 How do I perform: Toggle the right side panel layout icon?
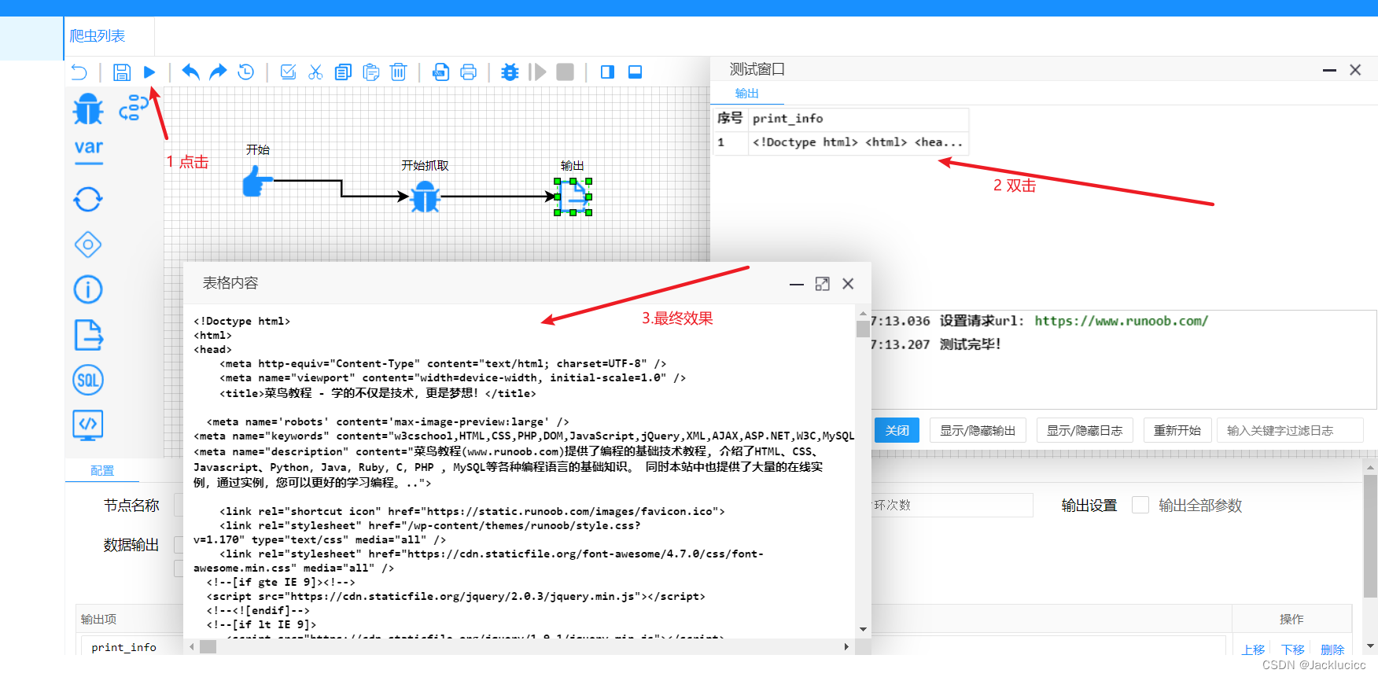tap(607, 72)
